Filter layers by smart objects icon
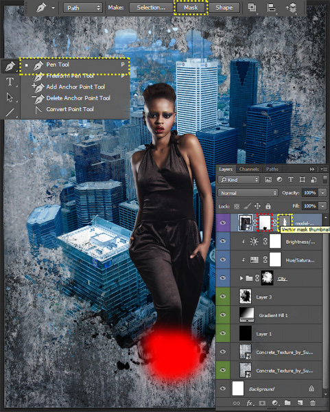Screen dimensions: 330x412 [314, 179]
